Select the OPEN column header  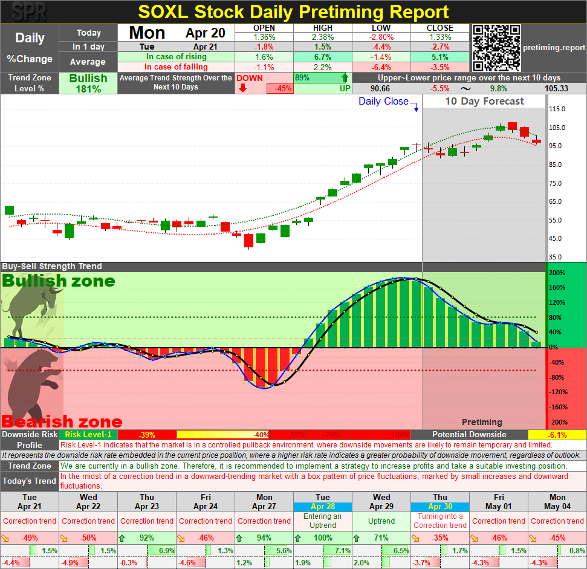point(264,28)
